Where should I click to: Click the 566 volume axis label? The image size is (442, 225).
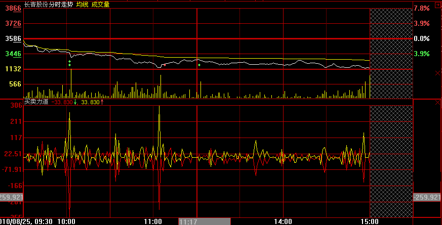pos(15,84)
